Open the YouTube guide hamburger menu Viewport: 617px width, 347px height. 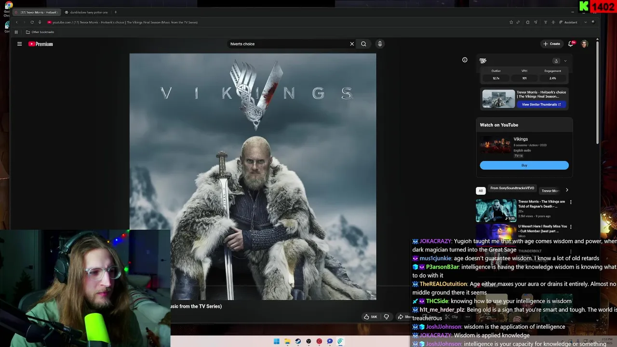(x=19, y=44)
